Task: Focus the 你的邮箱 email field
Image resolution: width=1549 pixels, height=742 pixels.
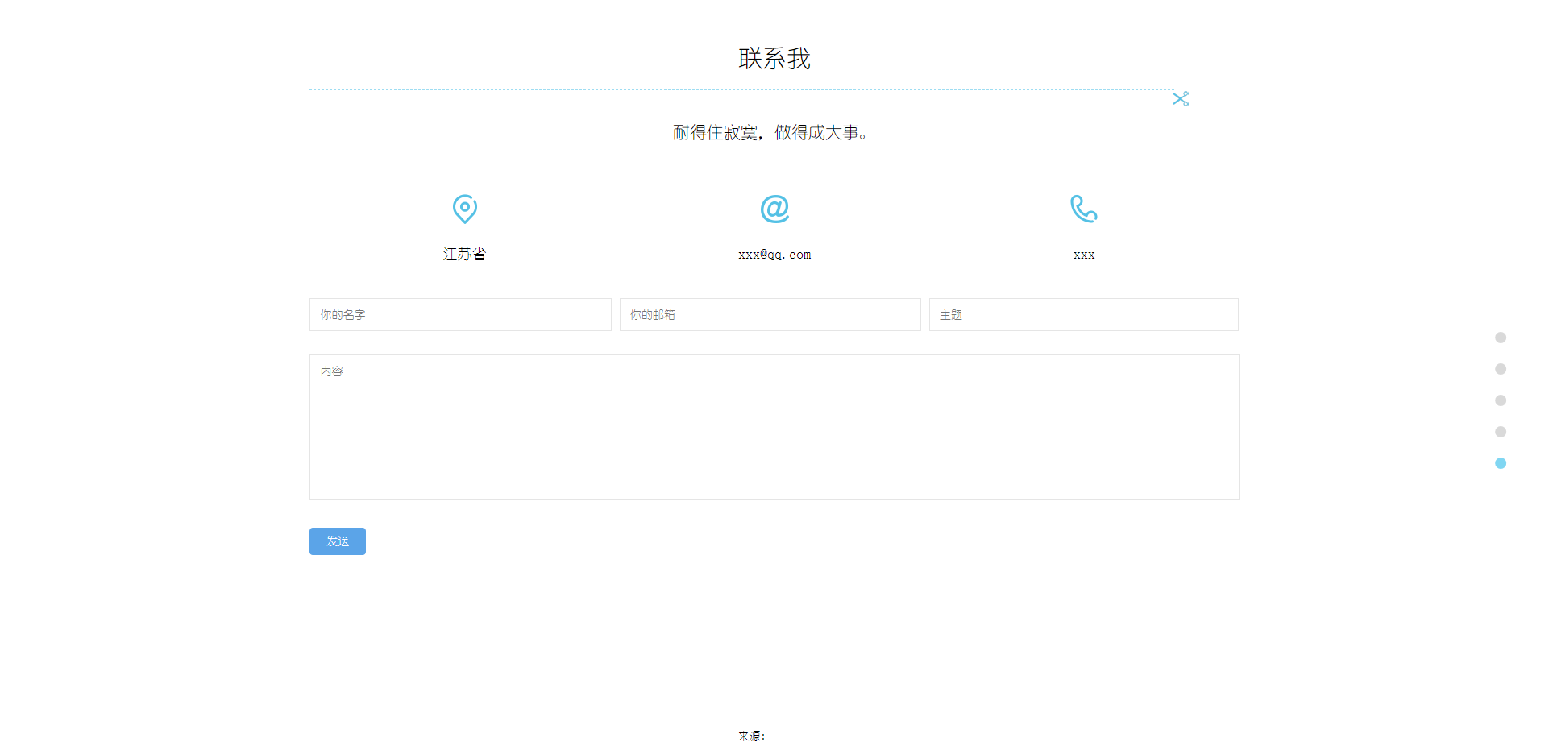Action: tap(770, 315)
